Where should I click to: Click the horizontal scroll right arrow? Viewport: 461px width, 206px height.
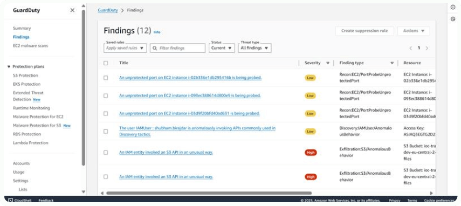(431, 193)
